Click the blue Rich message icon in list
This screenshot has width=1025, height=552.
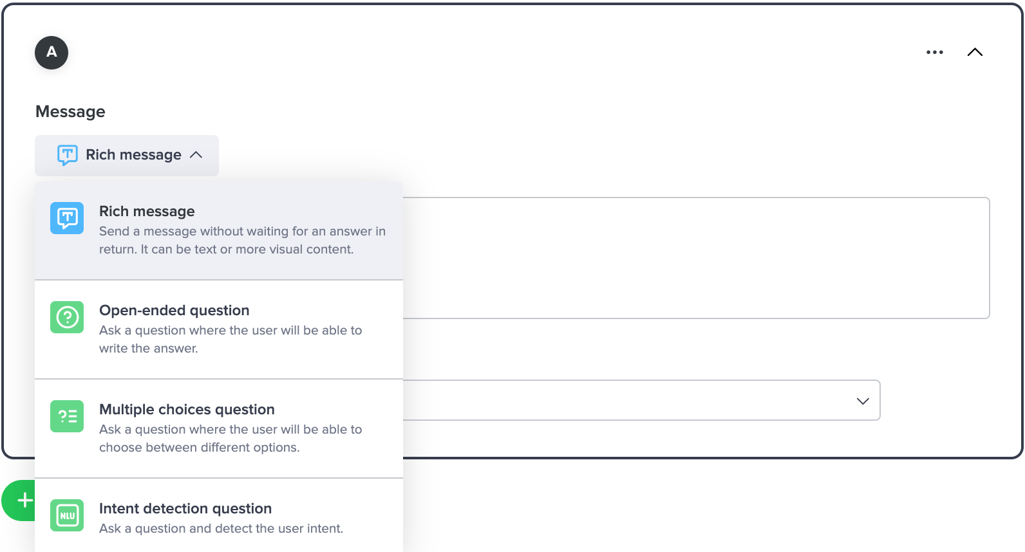(x=67, y=218)
